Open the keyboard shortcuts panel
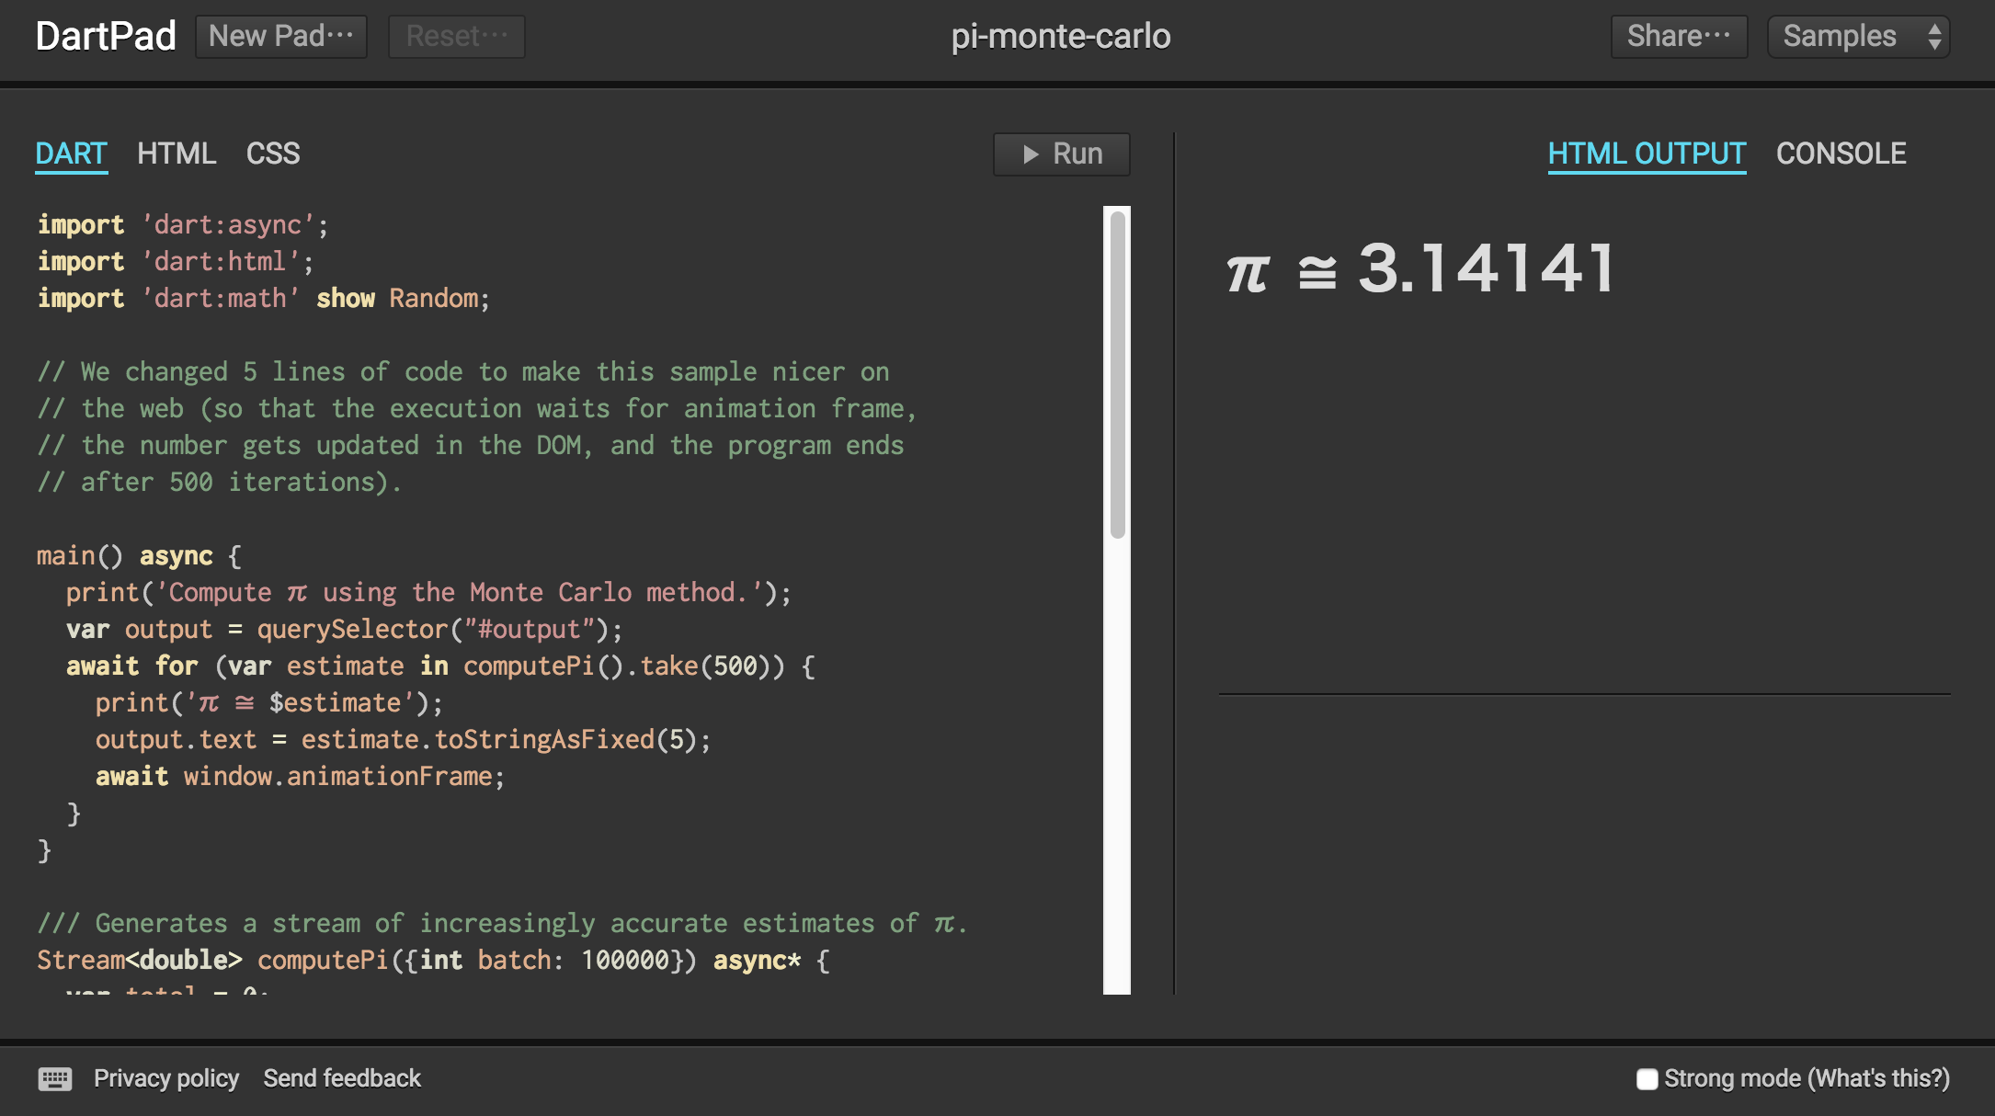Viewport: 1995px width, 1116px height. 55,1078
